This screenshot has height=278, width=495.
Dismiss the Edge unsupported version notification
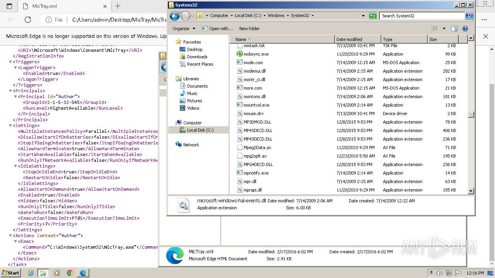click(x=486, y=36)
